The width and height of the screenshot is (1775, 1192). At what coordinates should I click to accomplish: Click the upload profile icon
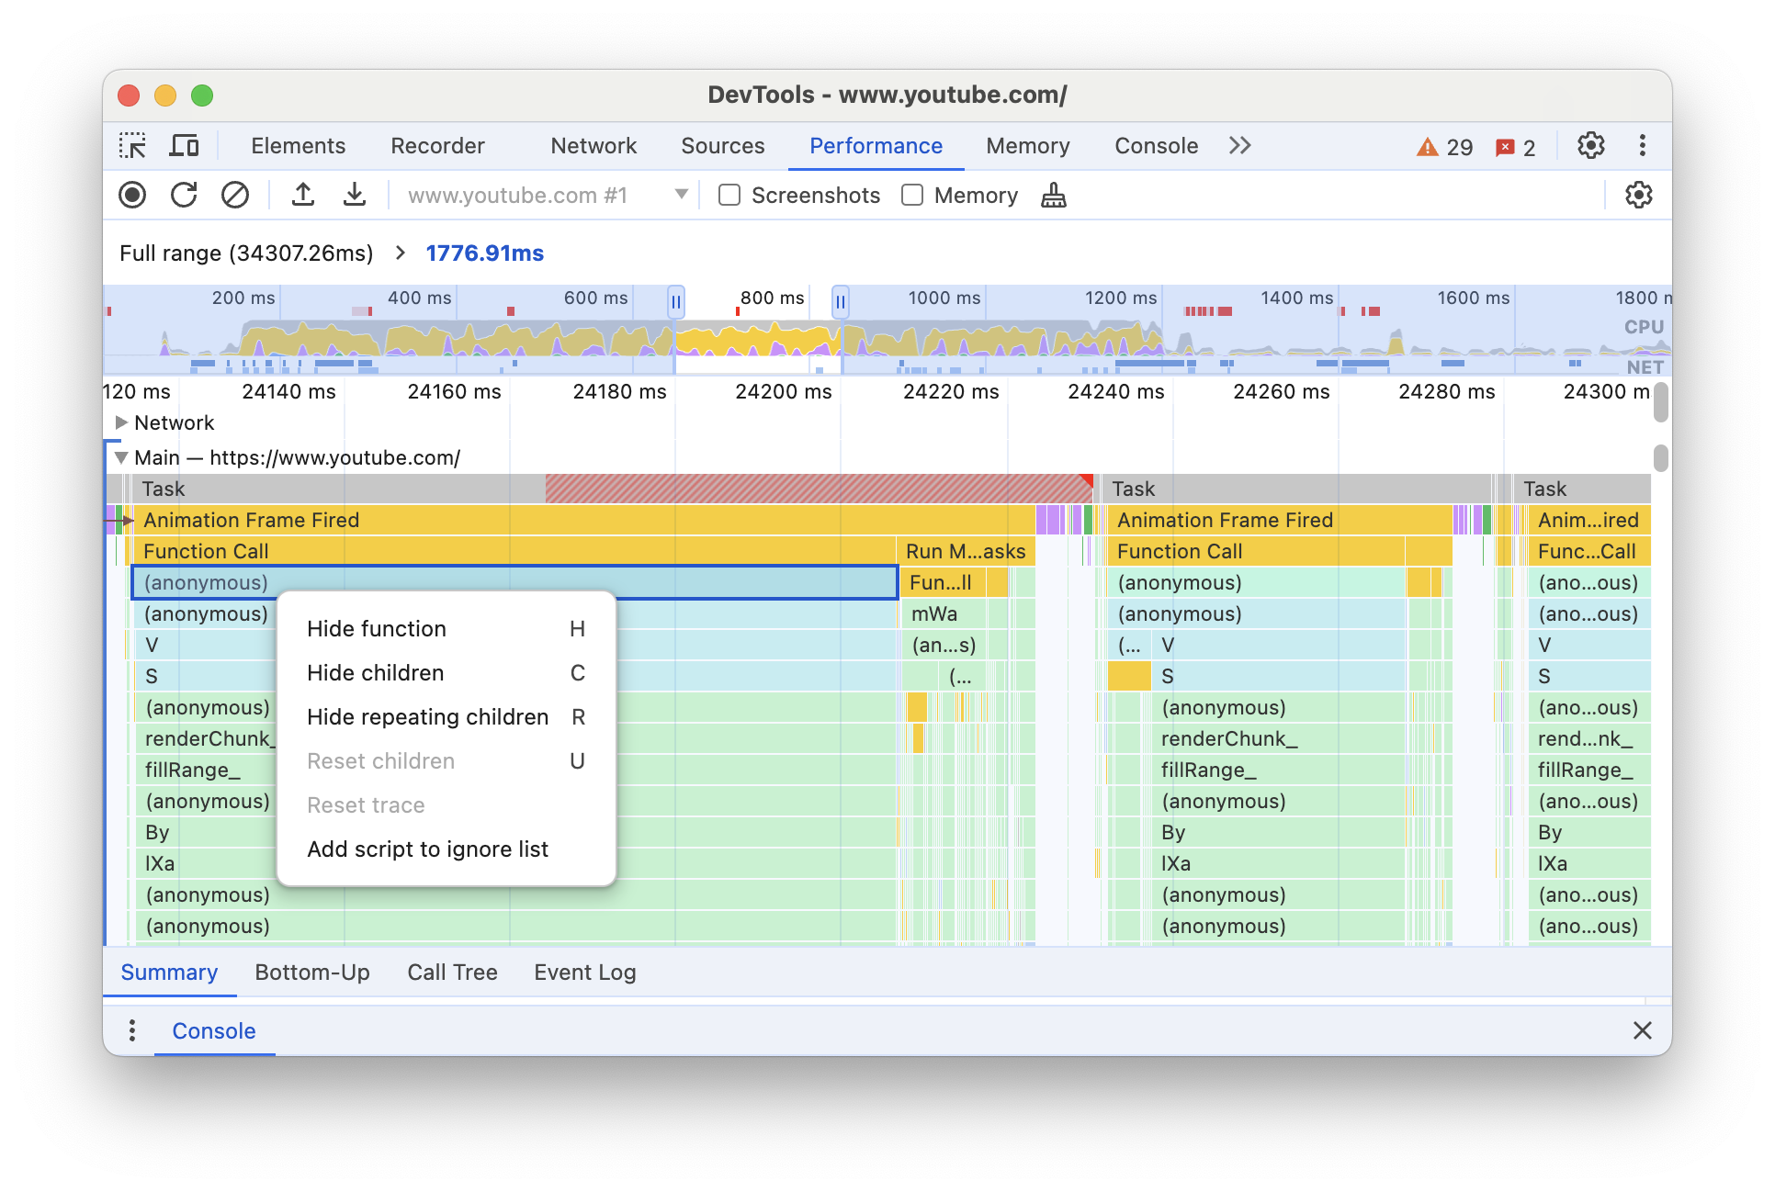(x=302, y=197)
